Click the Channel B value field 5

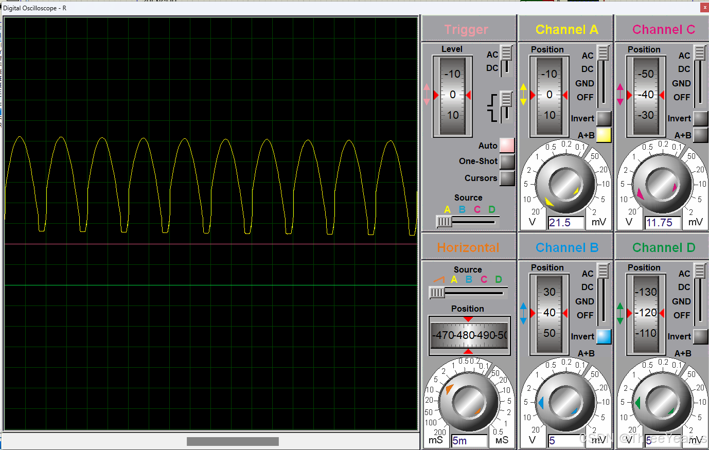[566, 441]
